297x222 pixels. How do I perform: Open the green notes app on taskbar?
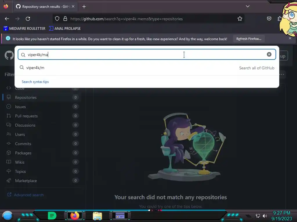[52, 216]
